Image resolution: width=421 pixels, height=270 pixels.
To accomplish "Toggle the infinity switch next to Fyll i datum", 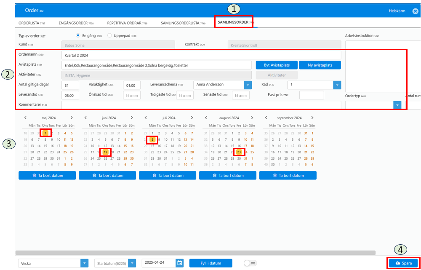I will pyautogui.click(x=250, y=263).
